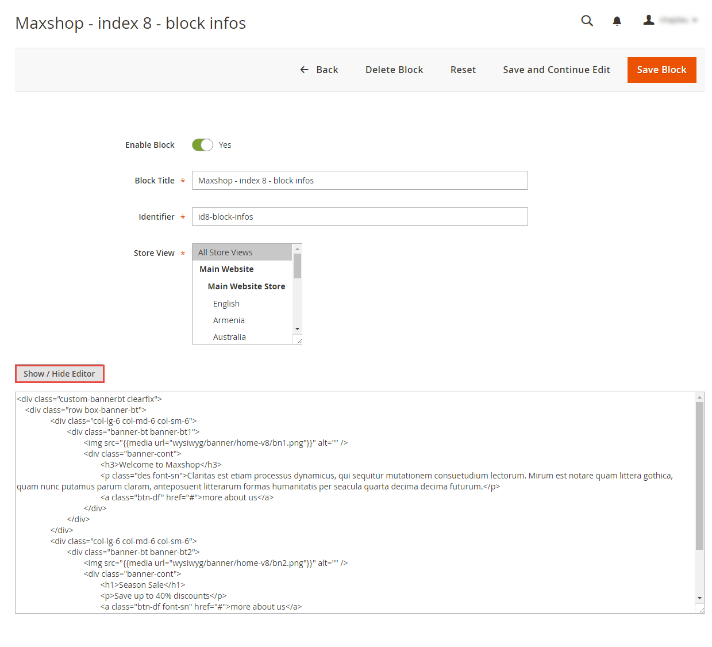The height and width of the screenshot is (647, 712).
Task: Click the 'Welcome to Maxshop' h3 line
Action: (161, 465)
